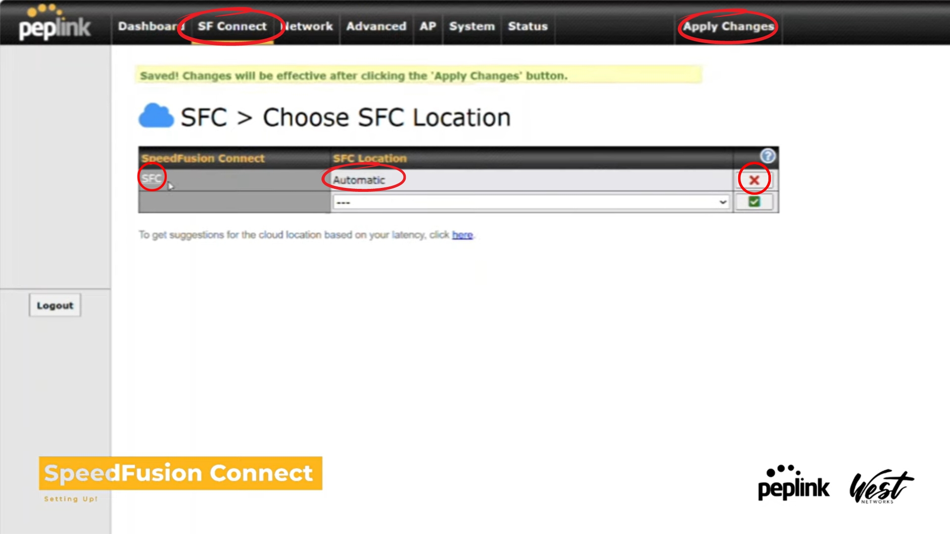This screenshot has height=534, width=950.
Task: Expand the SFC location dropdown arrow
Action: (722, 202)
